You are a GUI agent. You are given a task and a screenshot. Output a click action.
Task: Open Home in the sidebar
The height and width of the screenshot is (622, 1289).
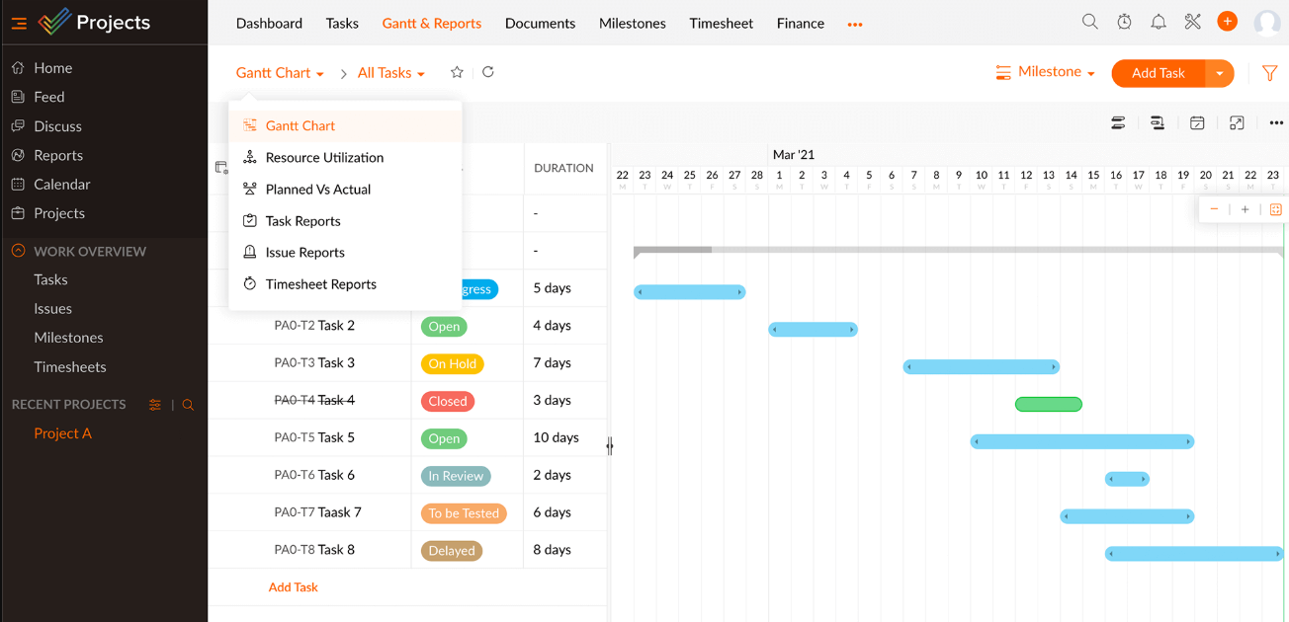click(52, 68)
